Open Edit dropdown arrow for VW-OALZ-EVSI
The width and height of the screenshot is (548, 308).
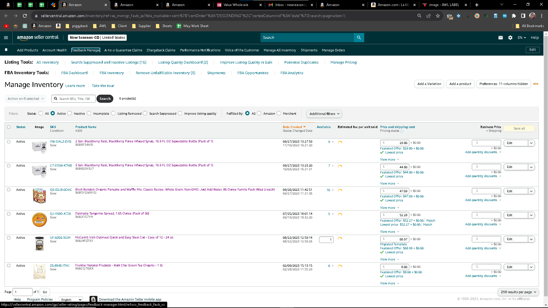tap(531, 143)
